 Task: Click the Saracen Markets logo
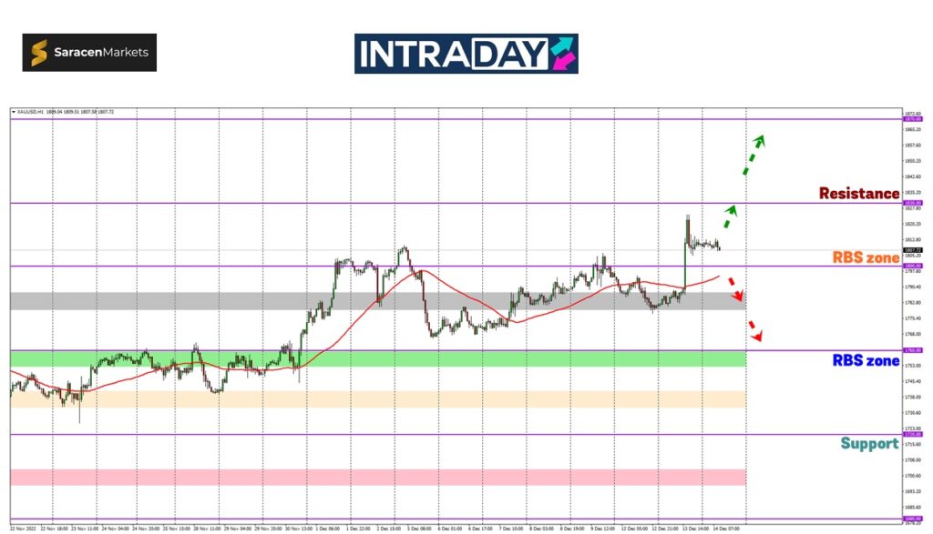(x=89, y=53)
